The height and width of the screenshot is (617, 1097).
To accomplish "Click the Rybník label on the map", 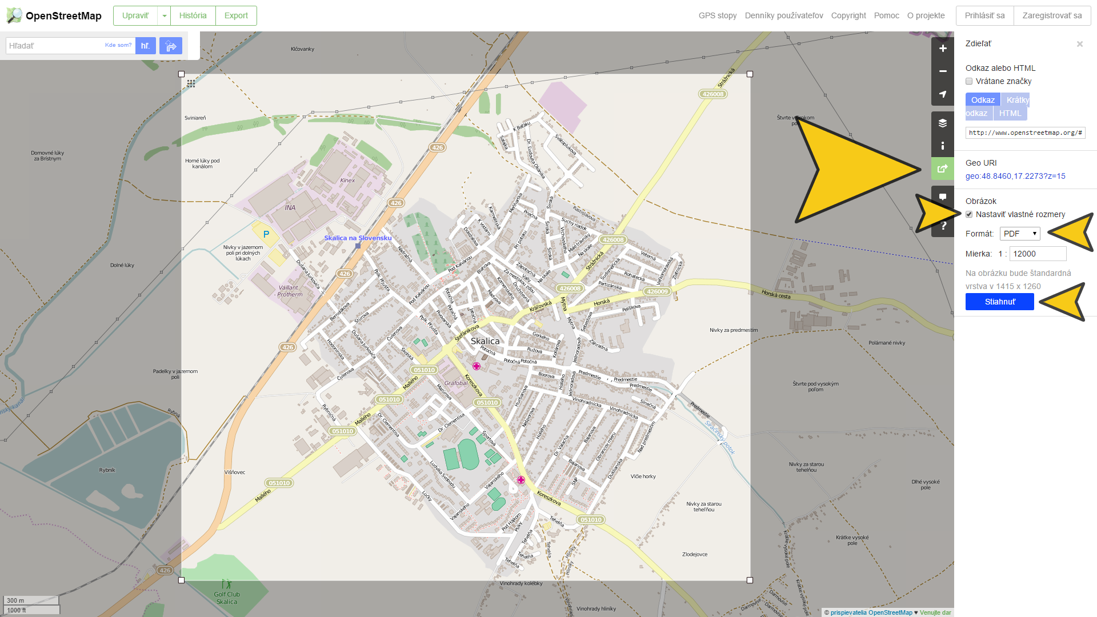I will click(107, 470).
